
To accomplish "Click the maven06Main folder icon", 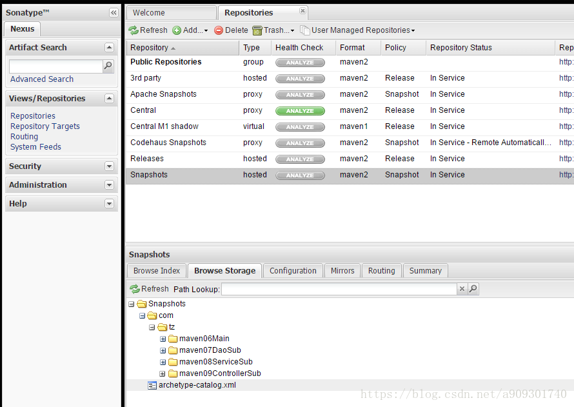I will (173, 339).
